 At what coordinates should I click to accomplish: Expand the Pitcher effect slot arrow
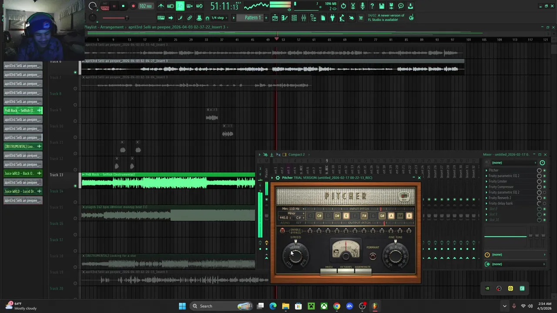click(487, 170)
